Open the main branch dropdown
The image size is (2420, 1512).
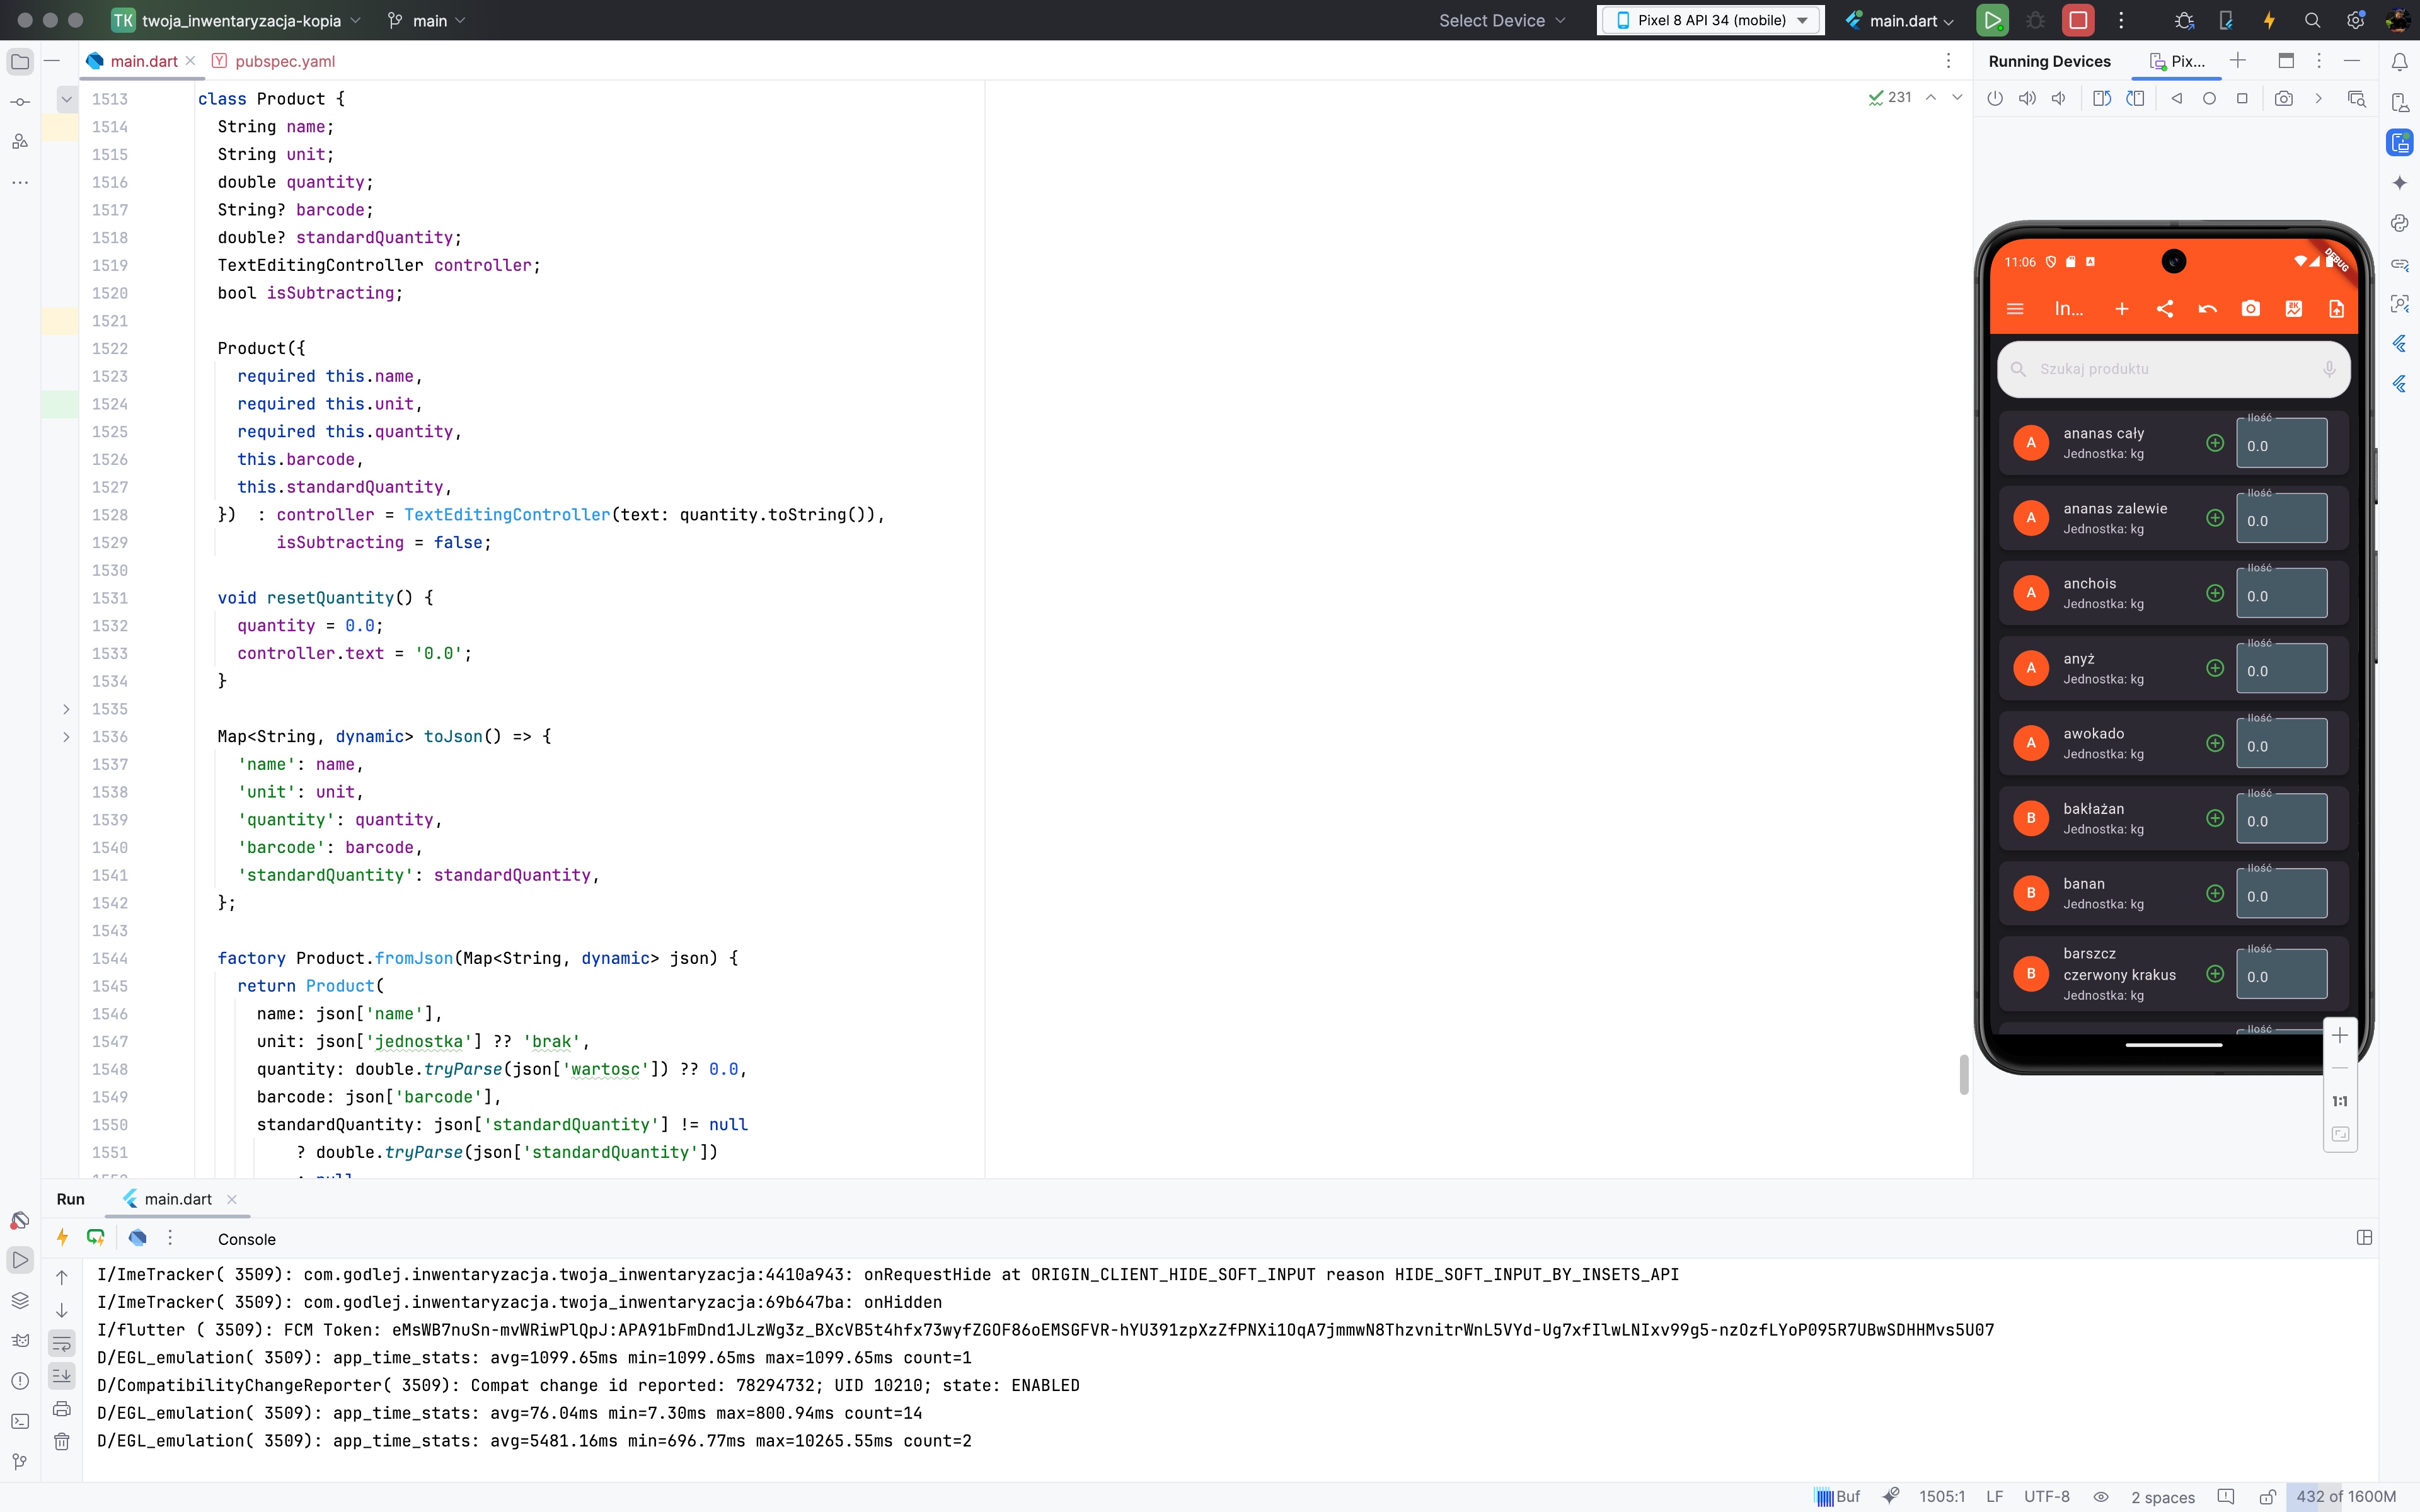point(427,20)
